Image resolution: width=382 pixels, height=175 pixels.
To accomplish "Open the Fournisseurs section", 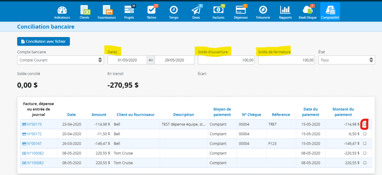I will [106, 12].
